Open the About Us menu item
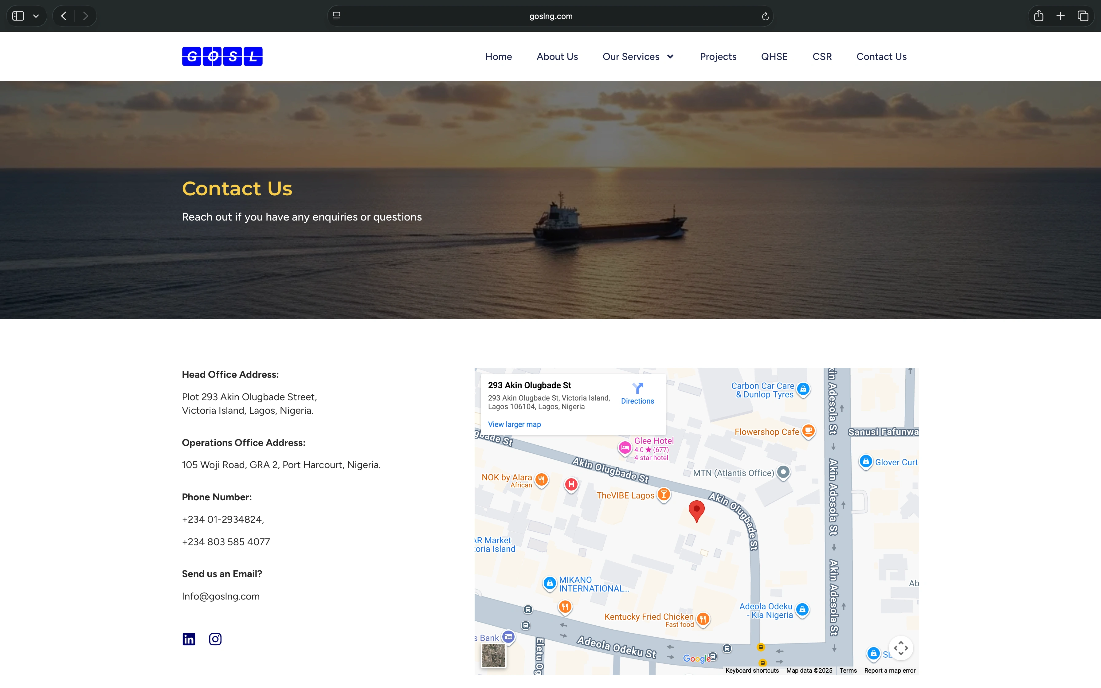Screen dimensions: 1101x688 coord(557,57)
